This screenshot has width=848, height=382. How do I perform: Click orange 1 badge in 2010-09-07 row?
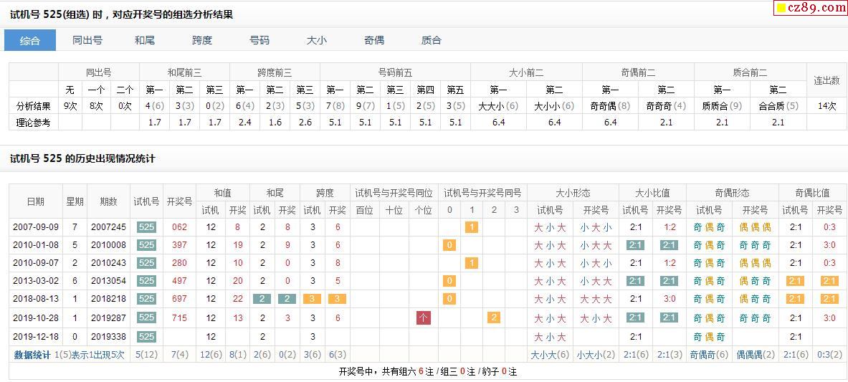472,263
